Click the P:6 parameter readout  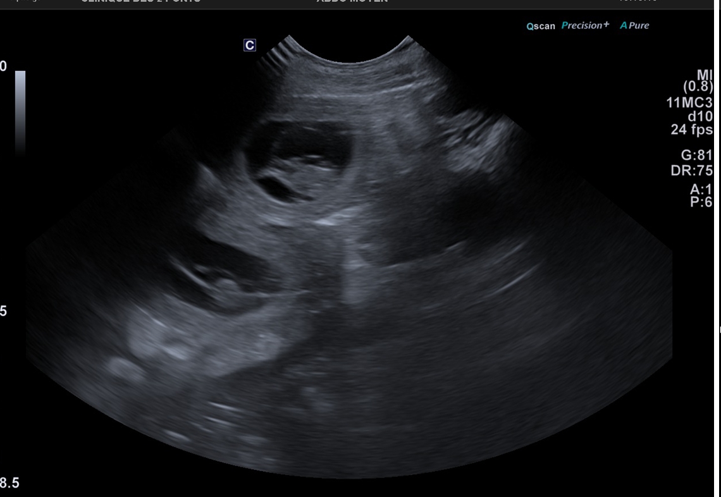pyautogui.click(x=701, y=202)
